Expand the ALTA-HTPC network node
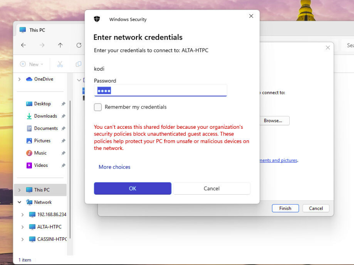 tap(23, 227)
